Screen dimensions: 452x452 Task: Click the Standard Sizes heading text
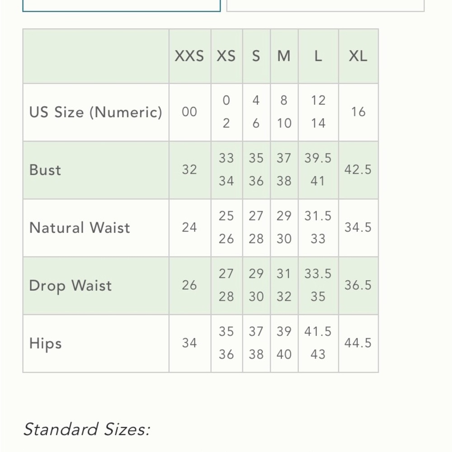[87, 429]
